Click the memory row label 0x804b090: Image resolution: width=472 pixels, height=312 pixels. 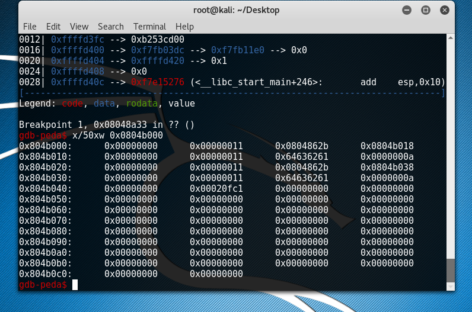click(46, 242)
